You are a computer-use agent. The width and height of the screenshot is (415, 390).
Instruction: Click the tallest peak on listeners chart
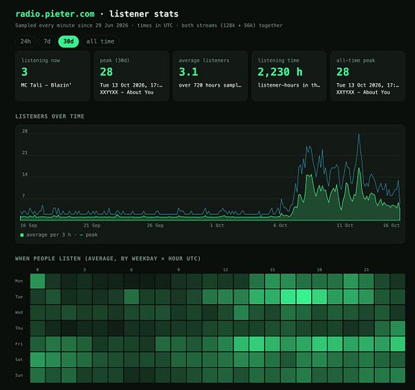[359, 134]
